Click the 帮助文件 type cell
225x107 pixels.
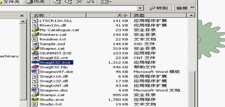pos(145,67)
